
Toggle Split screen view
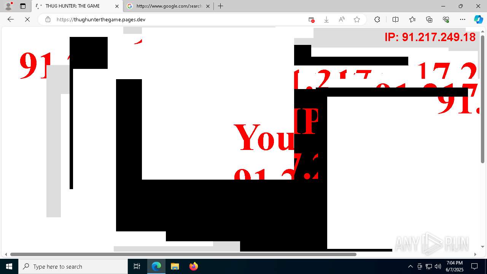tap(395, 20)
